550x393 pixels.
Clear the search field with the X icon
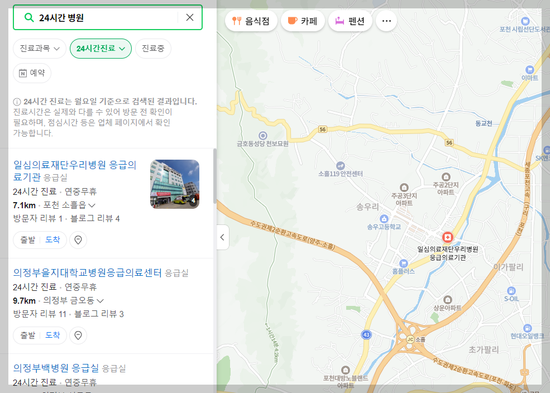tap(189, 17)
